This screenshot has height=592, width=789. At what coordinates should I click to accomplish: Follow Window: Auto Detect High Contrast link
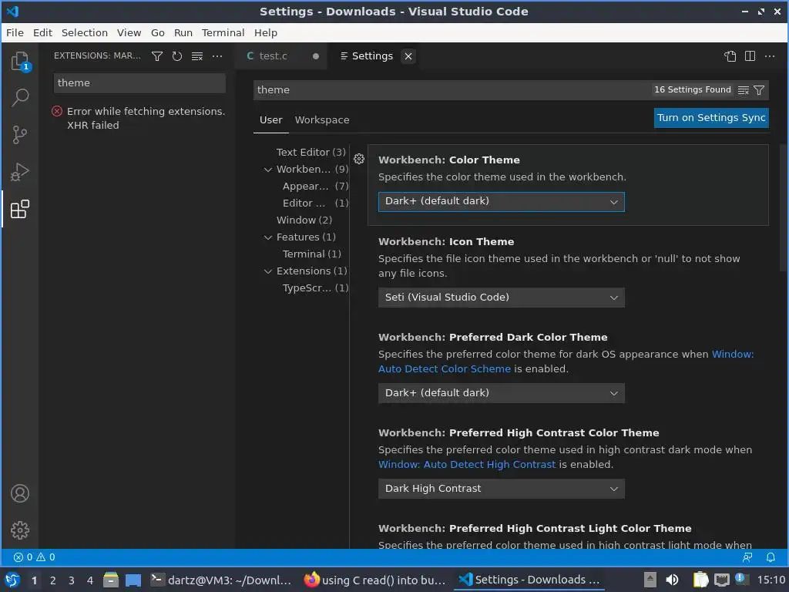click(x=467, y=465)
